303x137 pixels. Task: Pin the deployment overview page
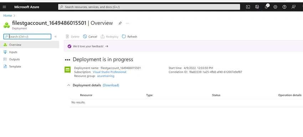(120, 23)
